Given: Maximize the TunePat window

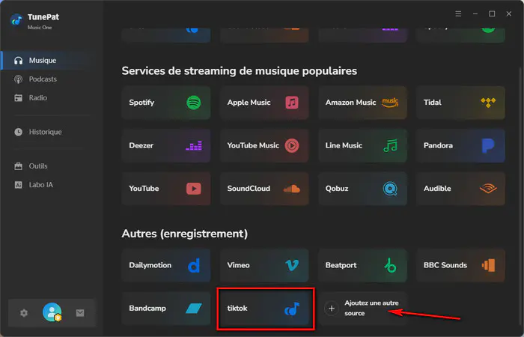Looking at the screenshot, I should tap(492, 13).
